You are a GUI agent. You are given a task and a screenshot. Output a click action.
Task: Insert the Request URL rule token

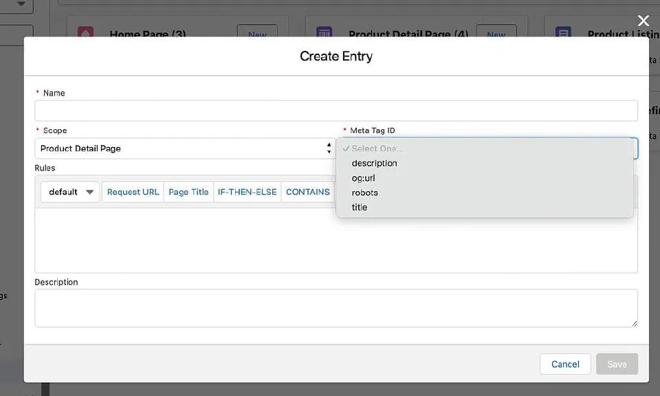coord(133,192)
